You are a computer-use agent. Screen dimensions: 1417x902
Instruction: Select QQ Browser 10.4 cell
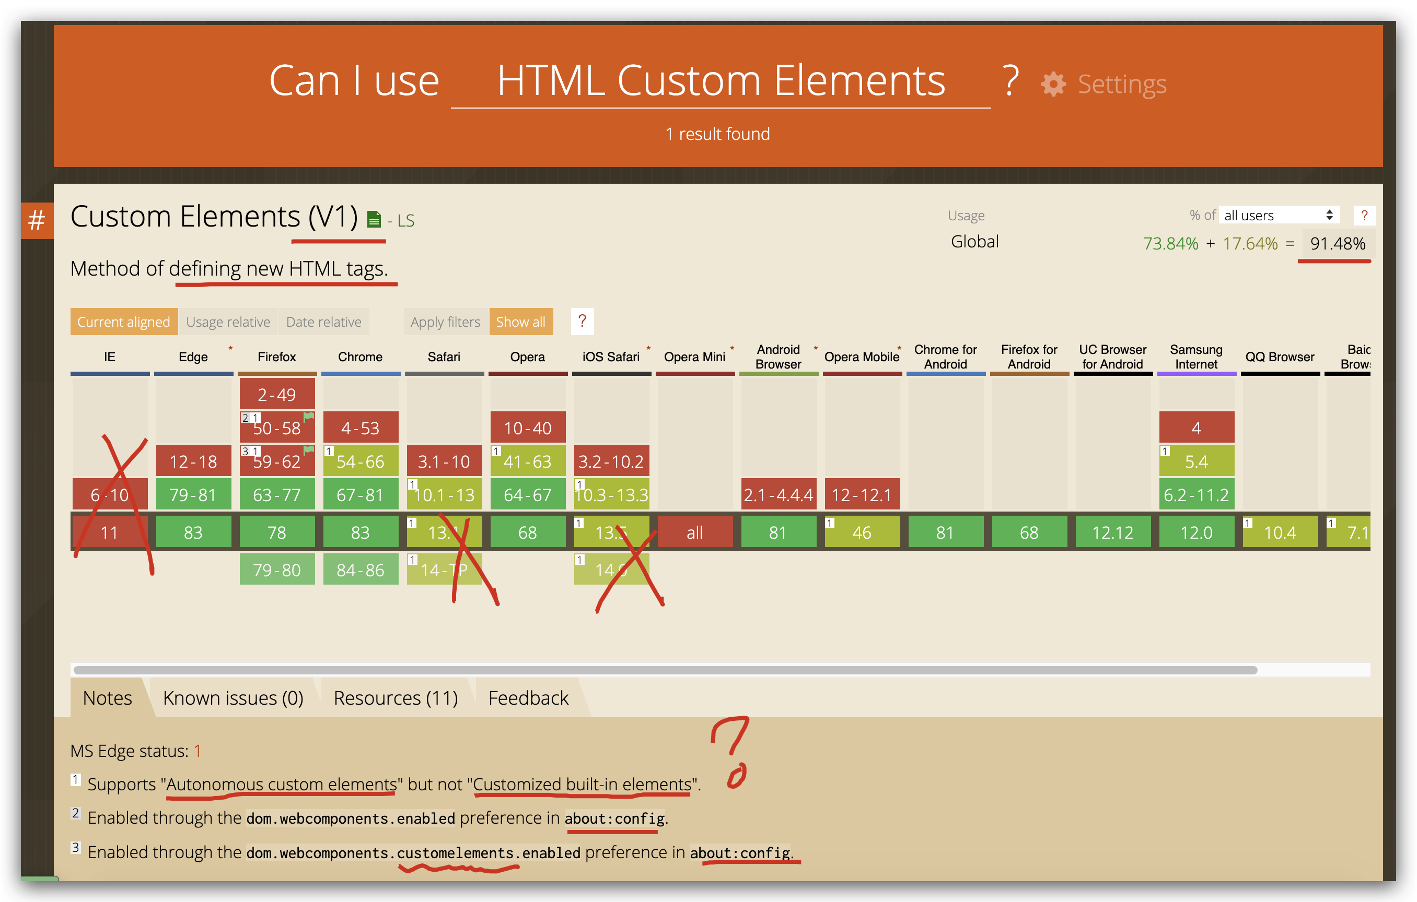(x=1280, y=532)
